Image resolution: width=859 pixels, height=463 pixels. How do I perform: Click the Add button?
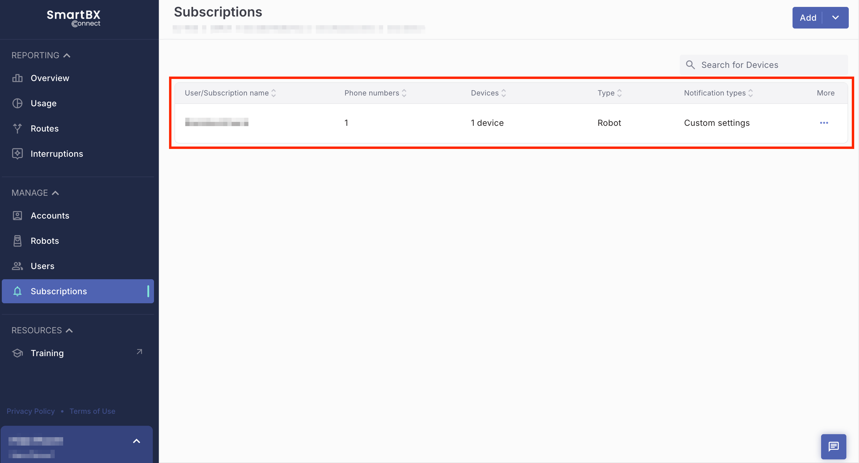click(x=808, y=18)
